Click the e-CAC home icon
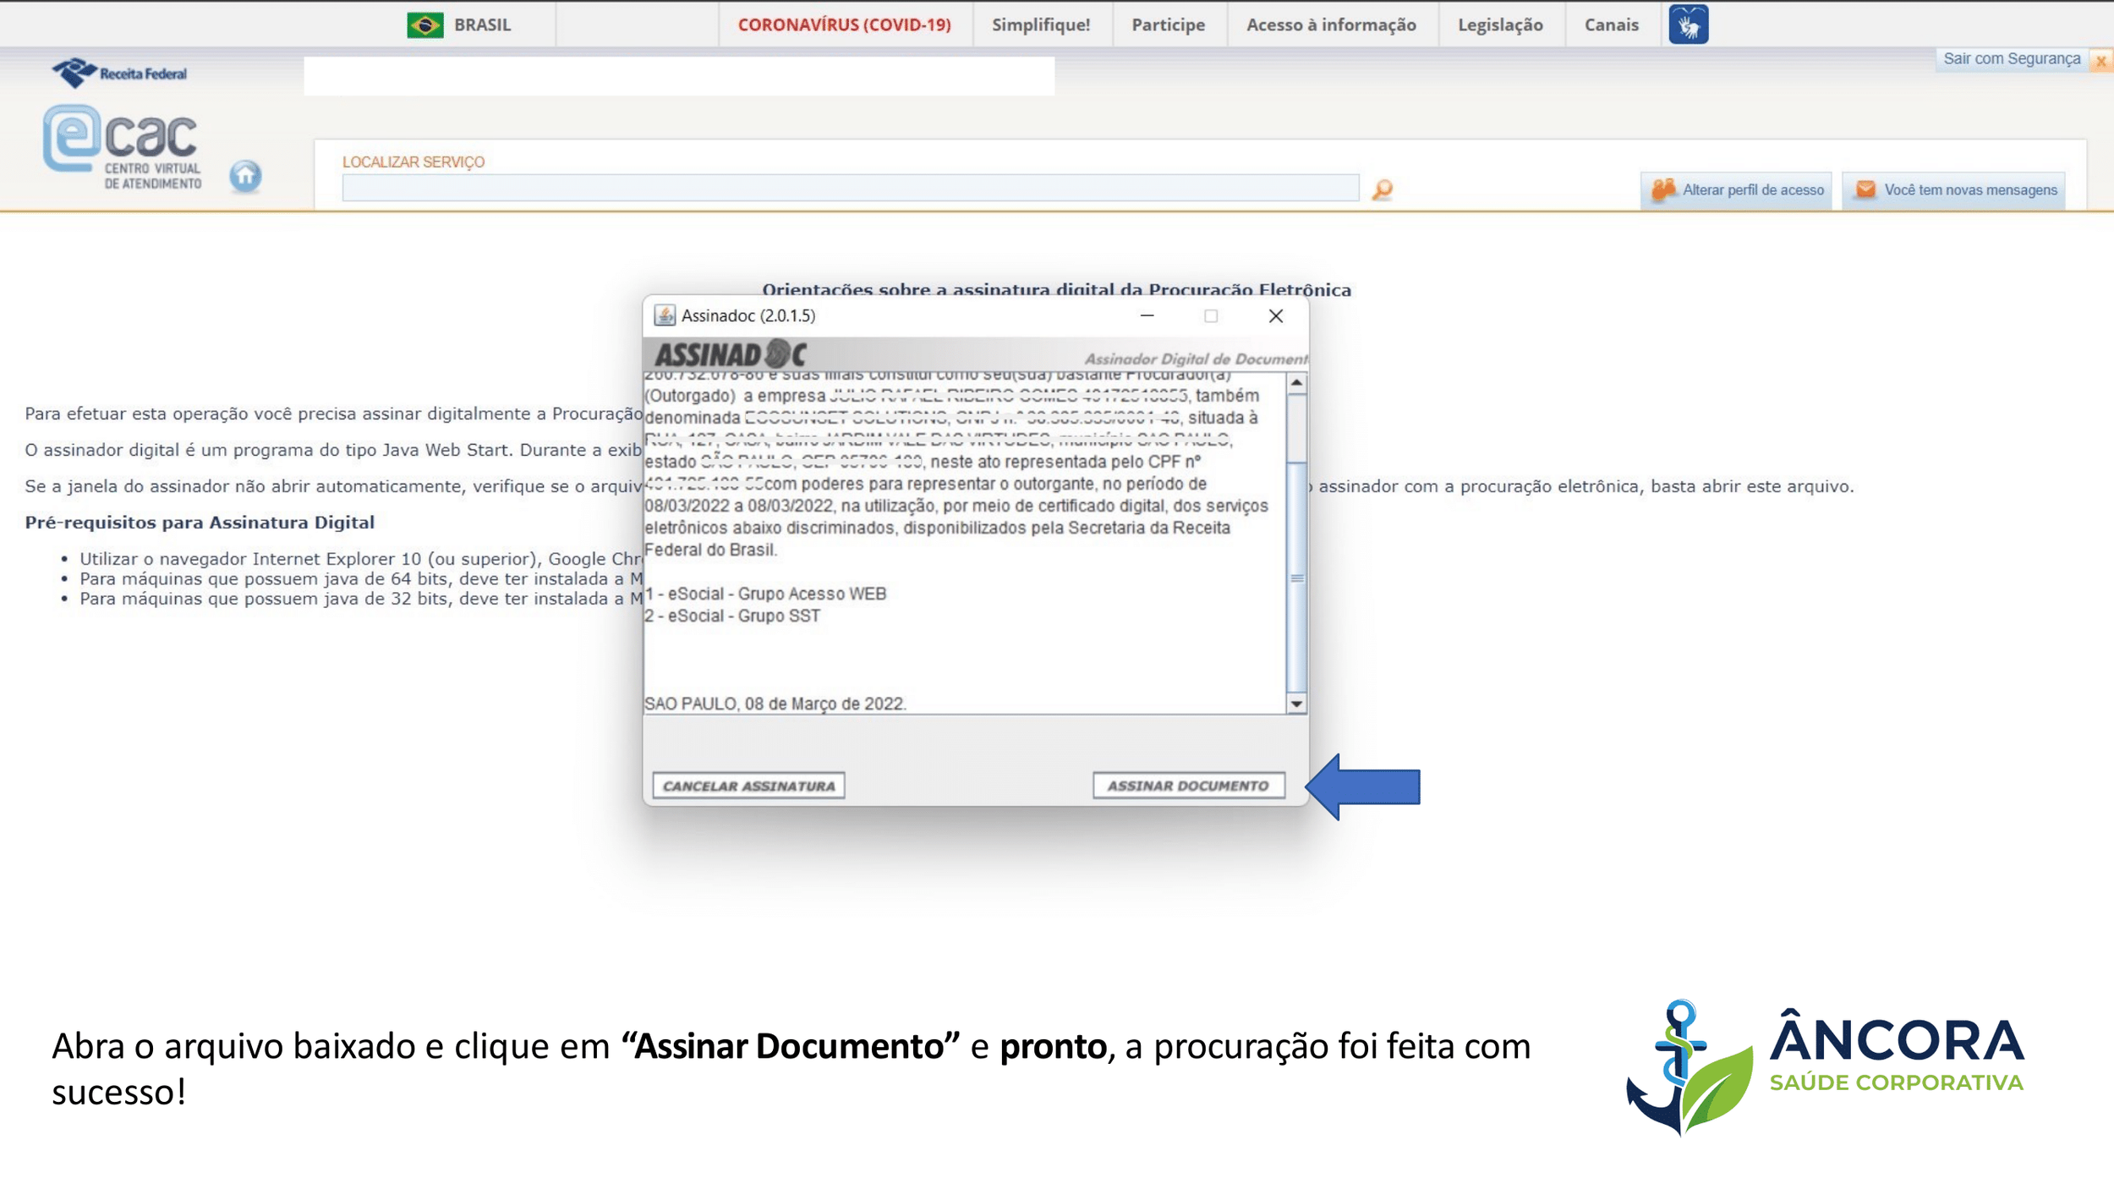 point(245,176)
